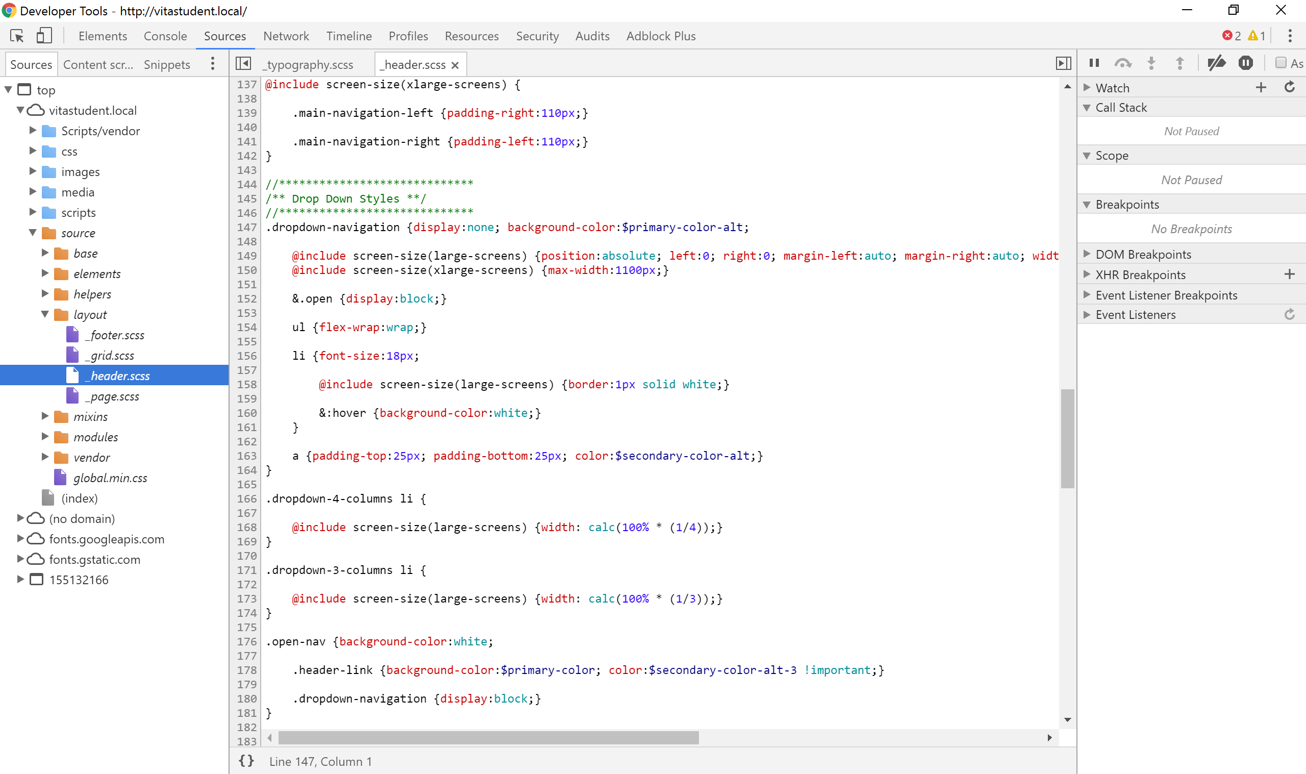Screen dimensions: 1306x774
Task: Switch to Content scripts navigator tab
Action: click(x=98, y=65)
